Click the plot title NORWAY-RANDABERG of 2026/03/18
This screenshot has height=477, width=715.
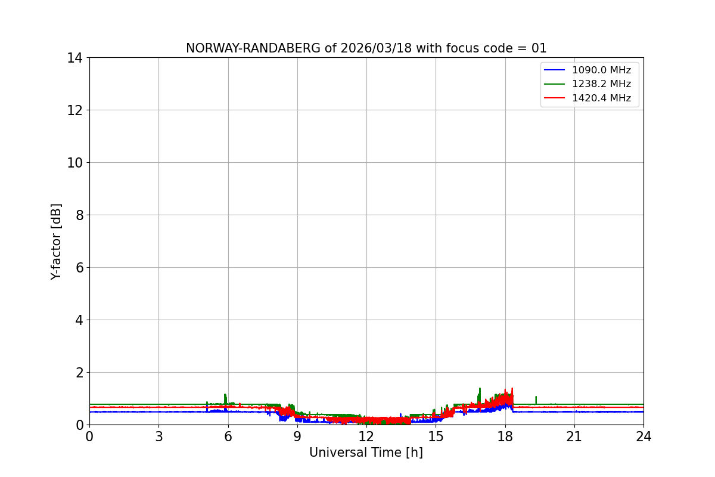pyautogui.click(x=366, y=48)
